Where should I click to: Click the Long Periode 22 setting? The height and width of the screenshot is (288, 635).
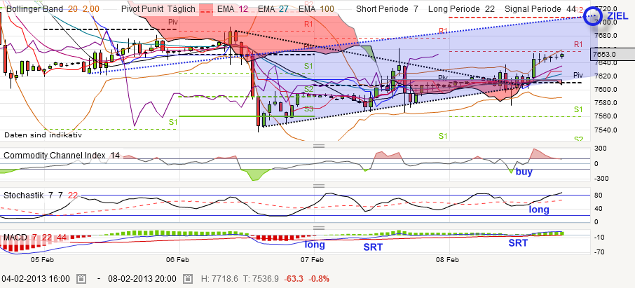pos(461,9)
